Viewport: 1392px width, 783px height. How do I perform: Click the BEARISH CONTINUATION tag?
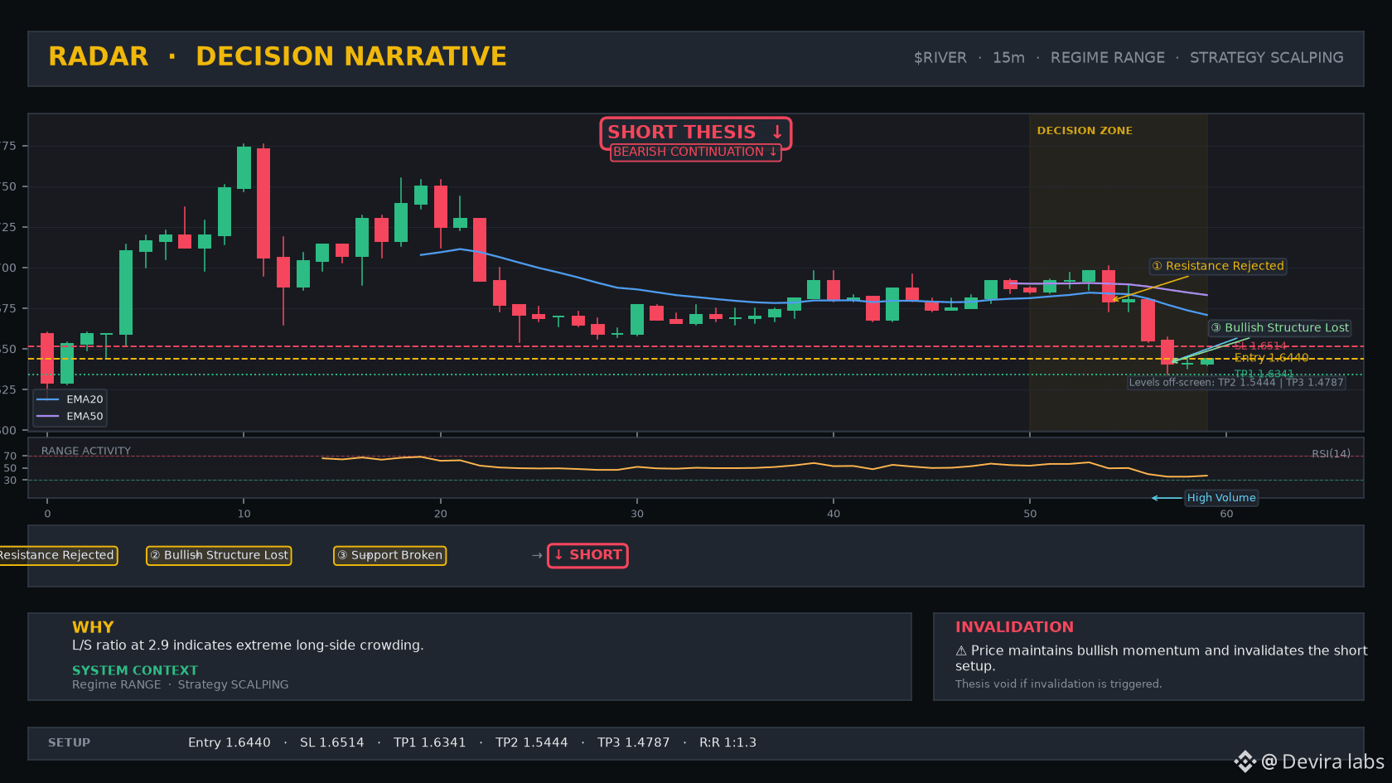click(696, 152)
